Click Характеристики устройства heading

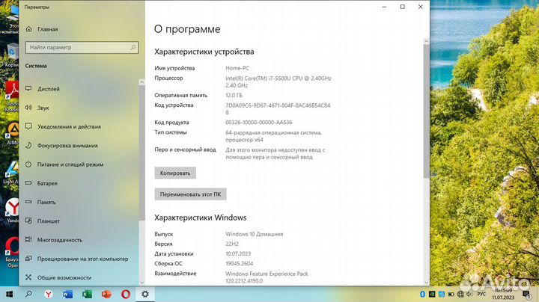(204, 52)
